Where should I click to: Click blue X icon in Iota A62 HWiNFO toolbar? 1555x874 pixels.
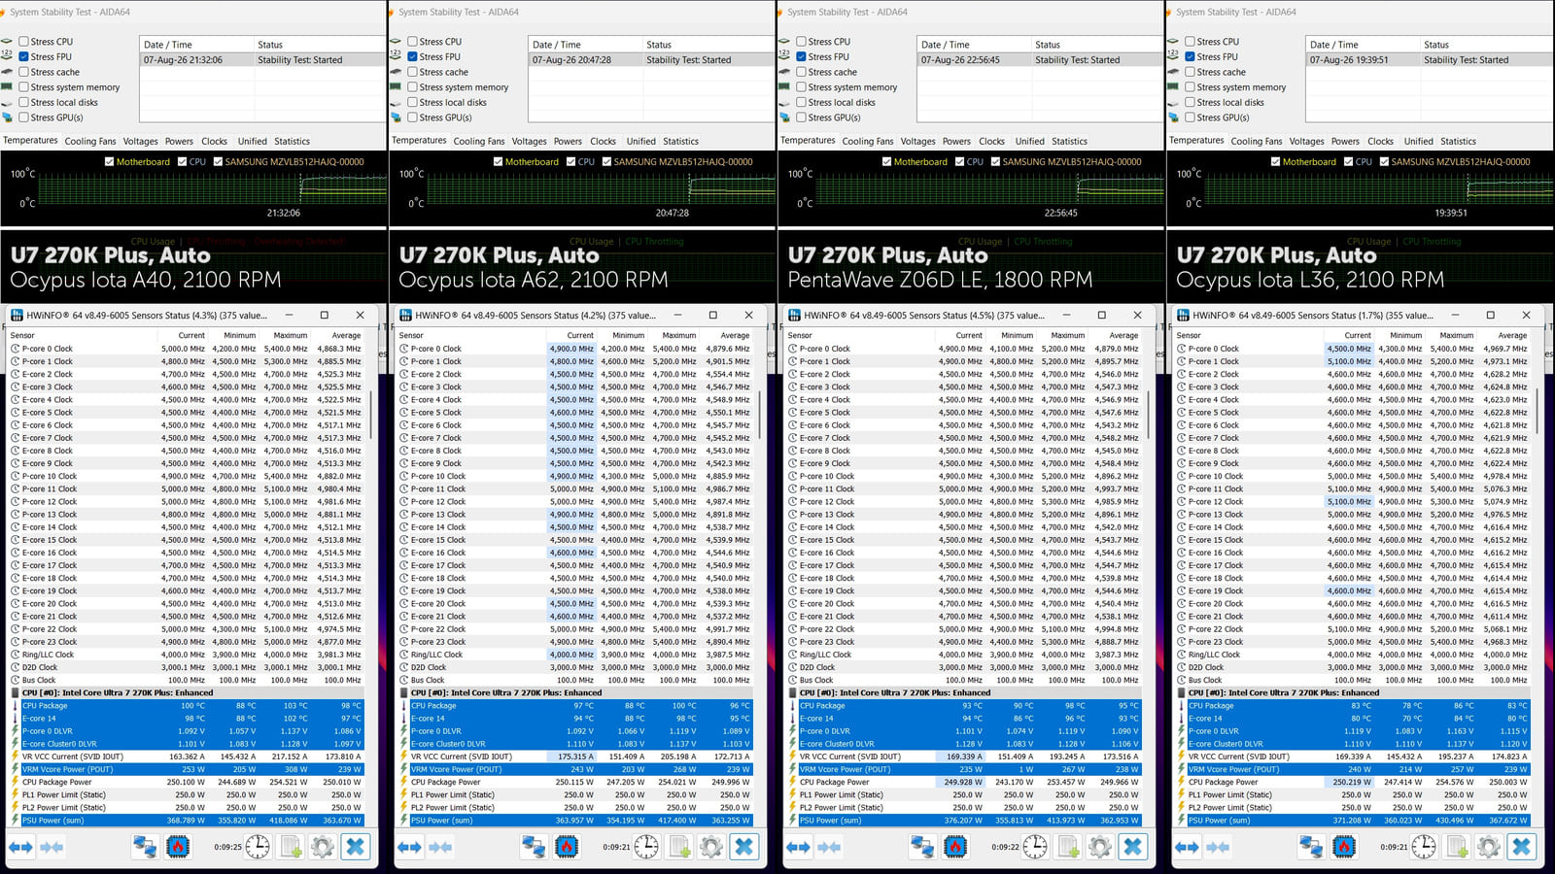click(x=744, y=847)
